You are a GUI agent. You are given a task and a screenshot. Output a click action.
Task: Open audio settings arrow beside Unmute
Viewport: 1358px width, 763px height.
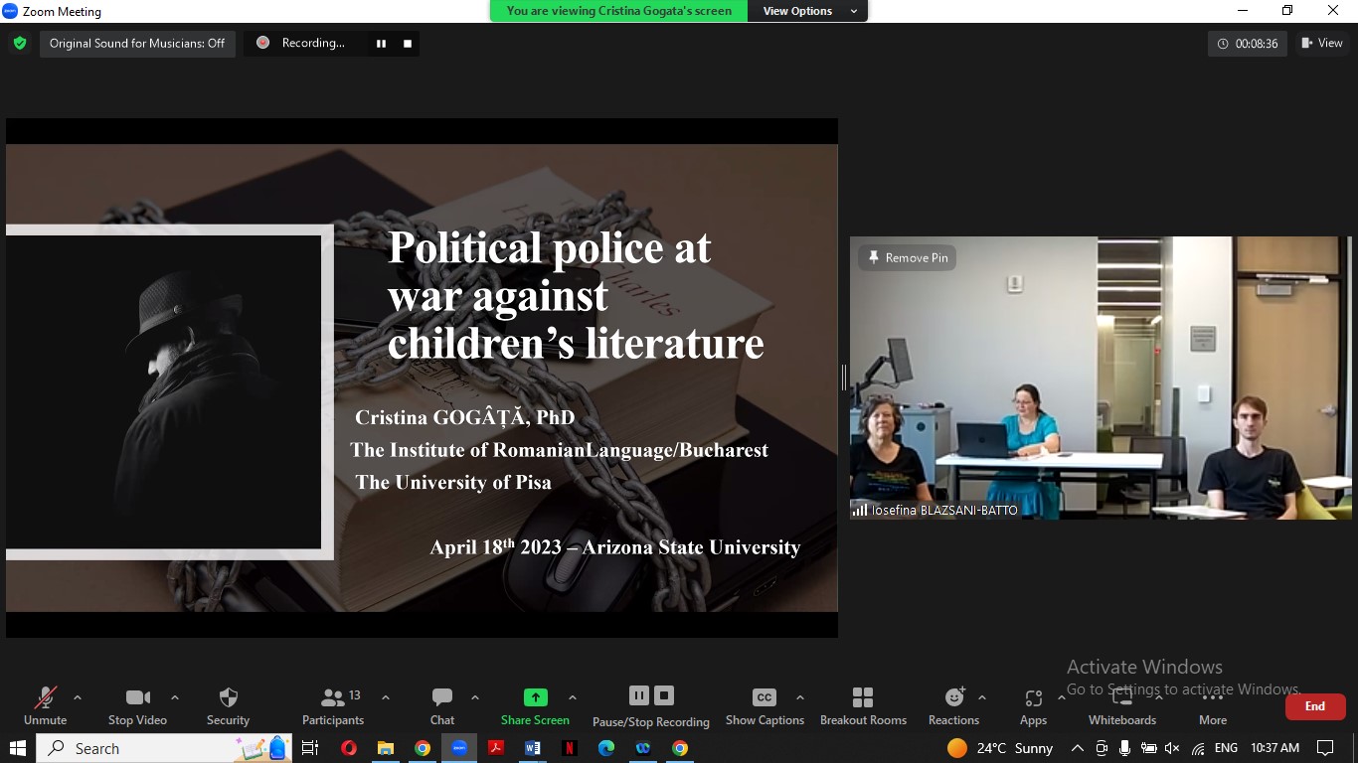[78, 697]
